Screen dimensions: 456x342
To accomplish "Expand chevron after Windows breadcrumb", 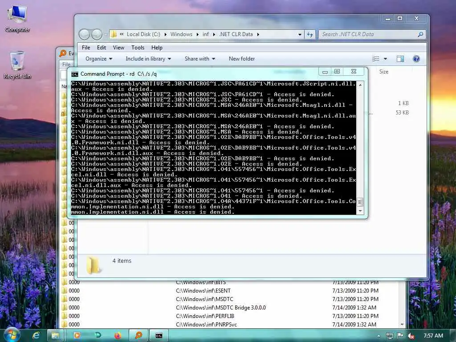I will 197,34.
